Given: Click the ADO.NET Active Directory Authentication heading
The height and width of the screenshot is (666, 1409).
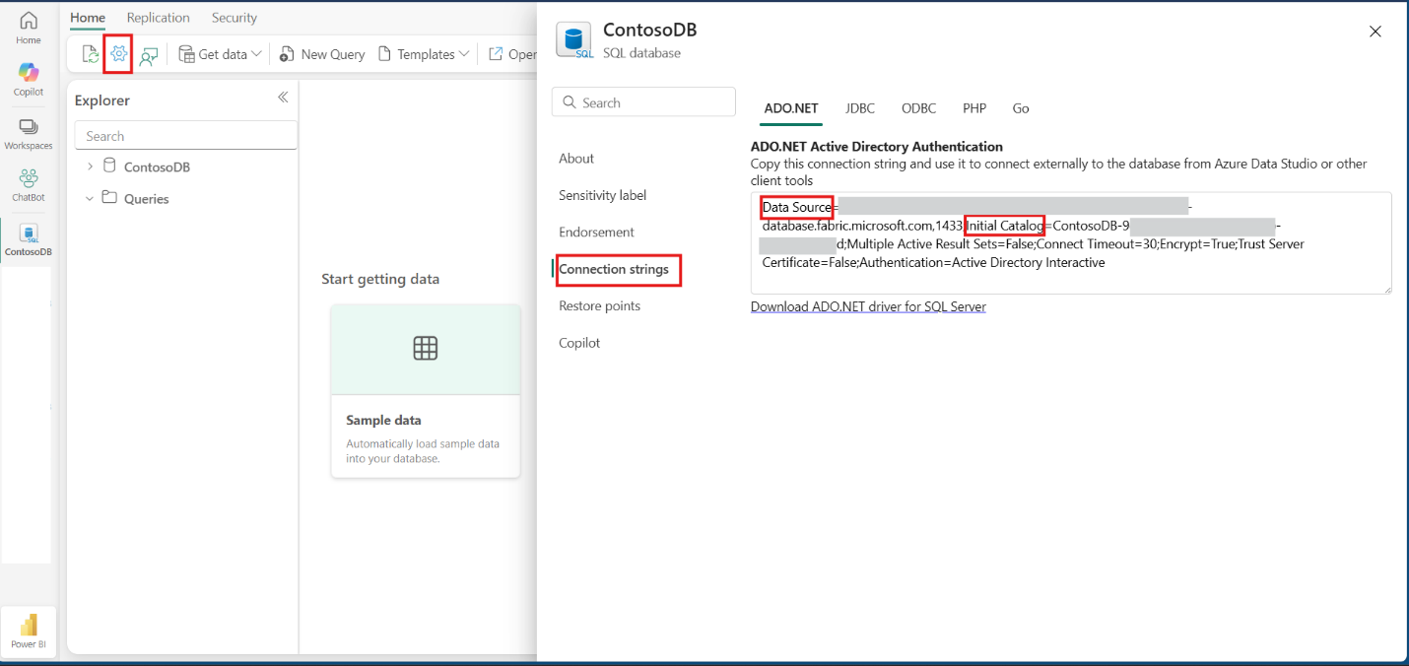Looking at the screenshot, I should [x=877, y=147].
